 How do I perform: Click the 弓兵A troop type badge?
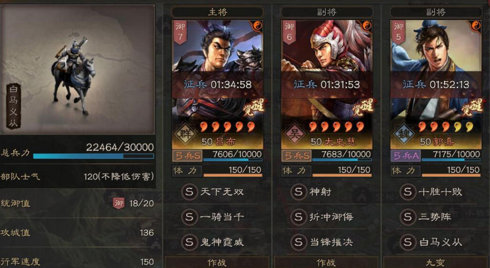point(406,155)
